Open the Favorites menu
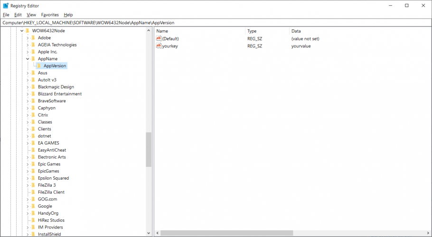This screenshot has width=432, height=237. (x=50, y=15)
